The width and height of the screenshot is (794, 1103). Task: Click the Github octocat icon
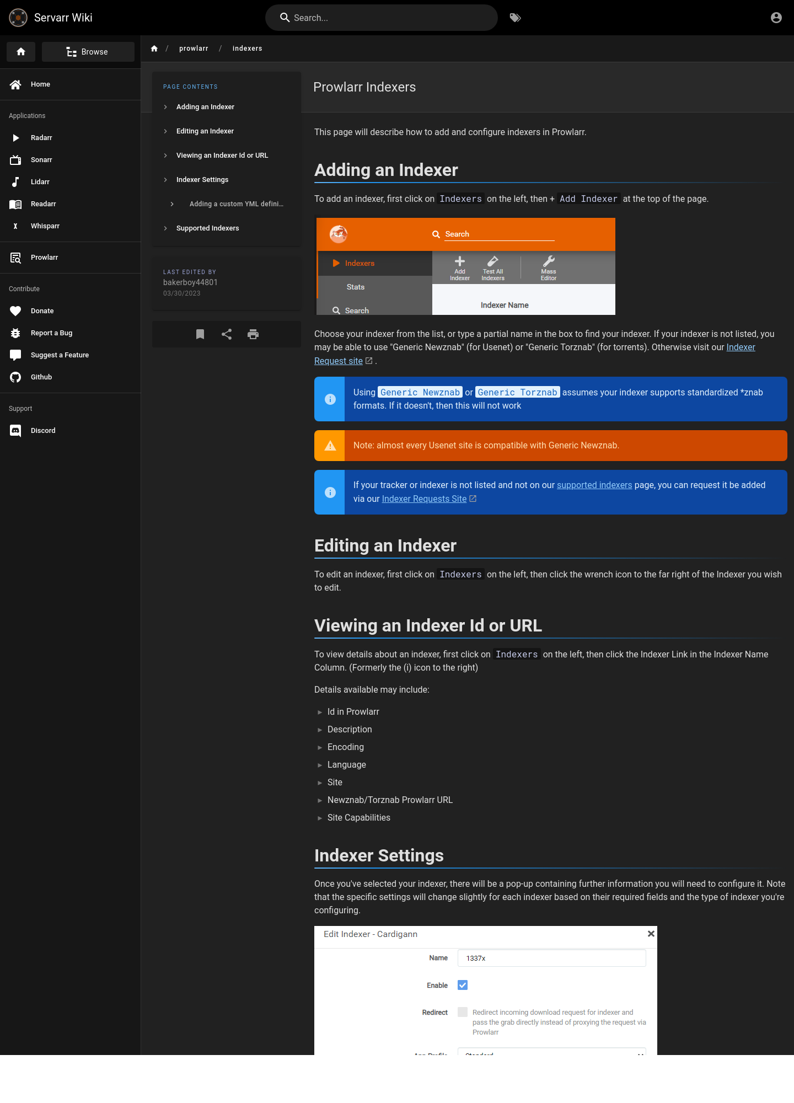pyautogui.click(x=15, y=377)
